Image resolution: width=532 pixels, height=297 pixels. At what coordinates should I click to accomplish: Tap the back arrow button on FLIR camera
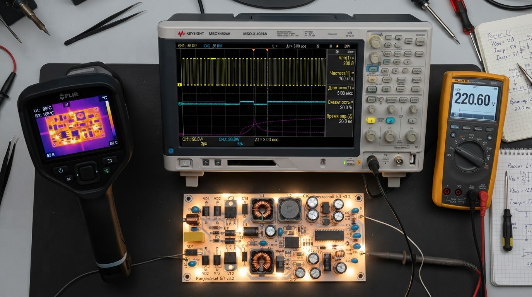(x=109, y=160)
